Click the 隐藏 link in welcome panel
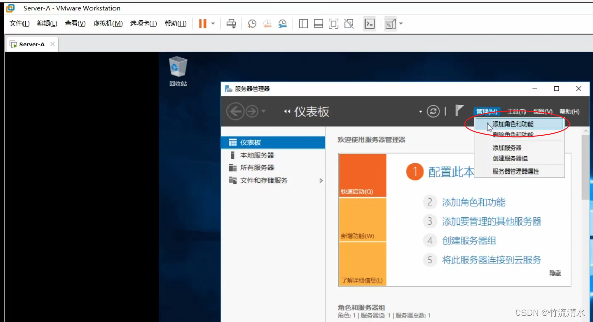 click(x=555, y=273)
